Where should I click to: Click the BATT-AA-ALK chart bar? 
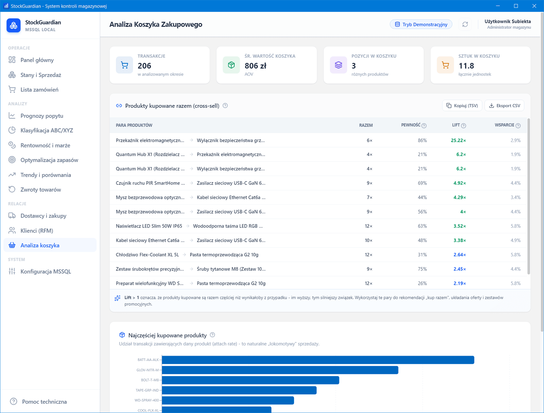[x=318, y=360]
